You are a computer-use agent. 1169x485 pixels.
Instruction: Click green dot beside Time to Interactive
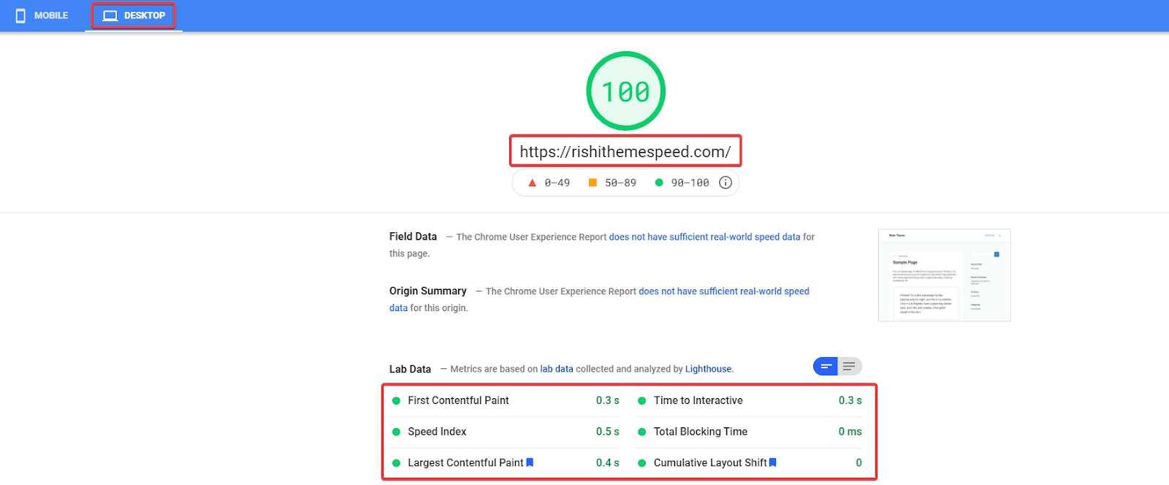(x=642, y=400)
